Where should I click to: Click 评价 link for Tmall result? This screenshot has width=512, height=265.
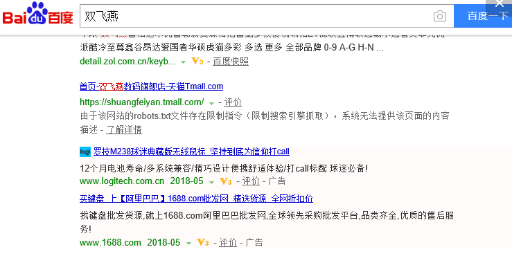pyautogui.click(x=233, y=102)
